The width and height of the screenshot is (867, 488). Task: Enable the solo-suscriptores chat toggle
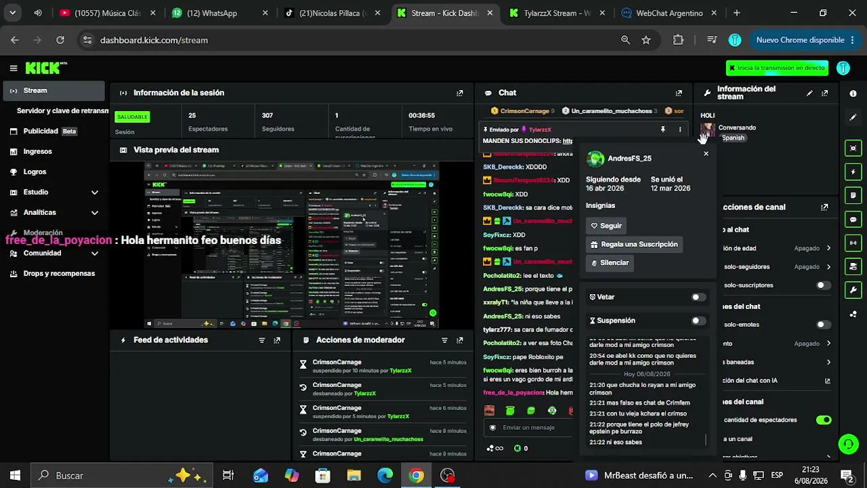(824, 285)
